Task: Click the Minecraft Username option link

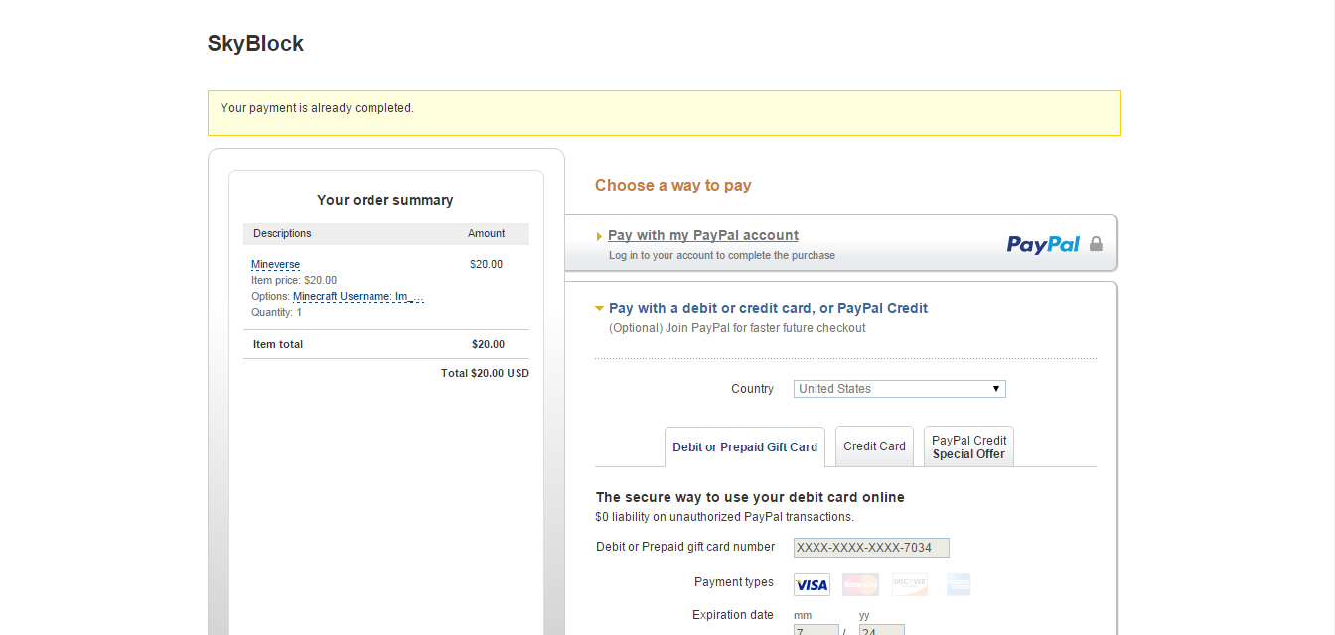Action: (x=358, y=296)
